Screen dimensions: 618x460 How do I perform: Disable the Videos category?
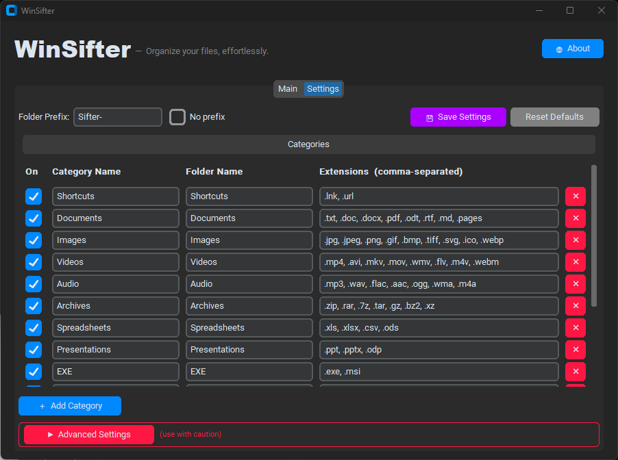34,262
